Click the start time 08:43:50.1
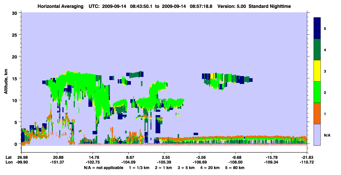Viewport: 341px width, 175px height. click(x=141, y=6)
